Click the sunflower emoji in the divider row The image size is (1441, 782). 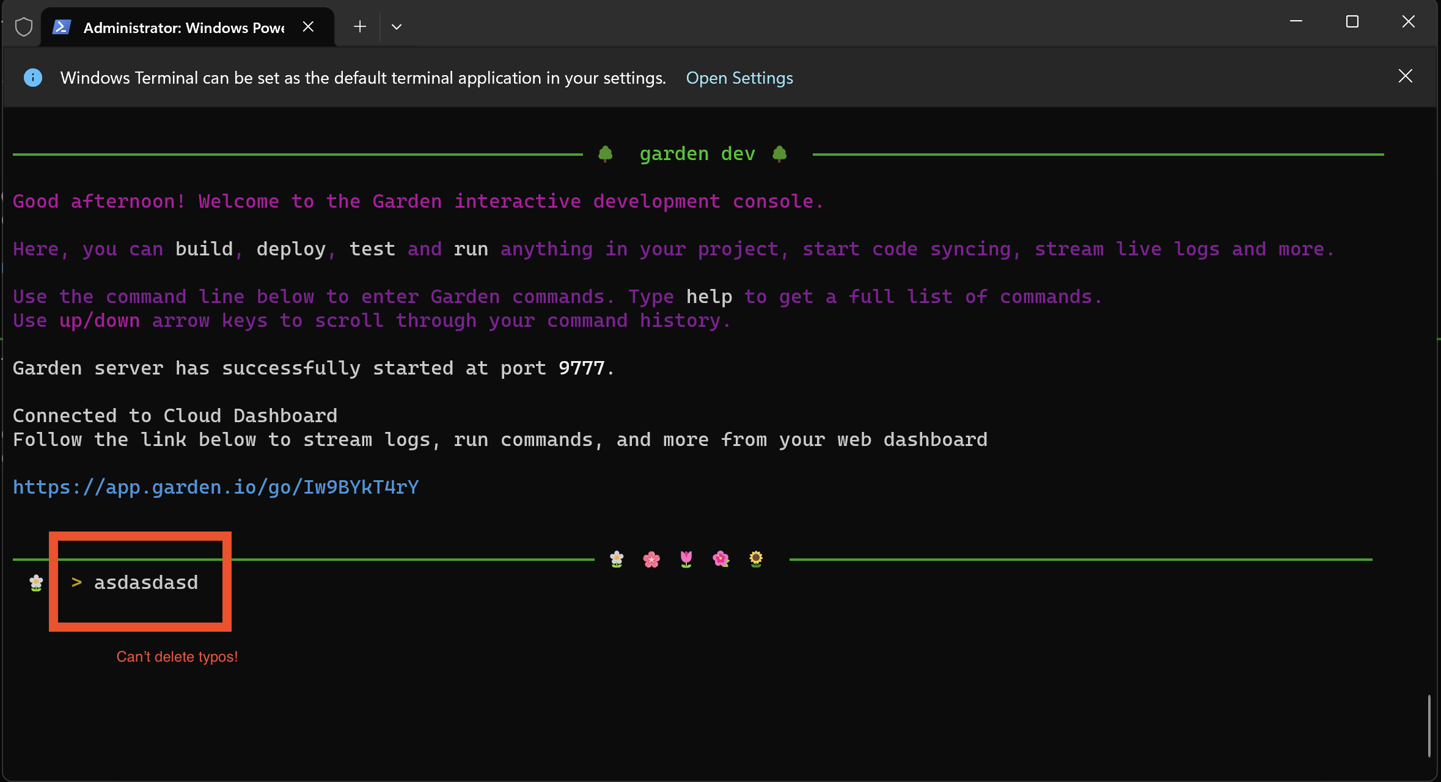click(756, 558)
